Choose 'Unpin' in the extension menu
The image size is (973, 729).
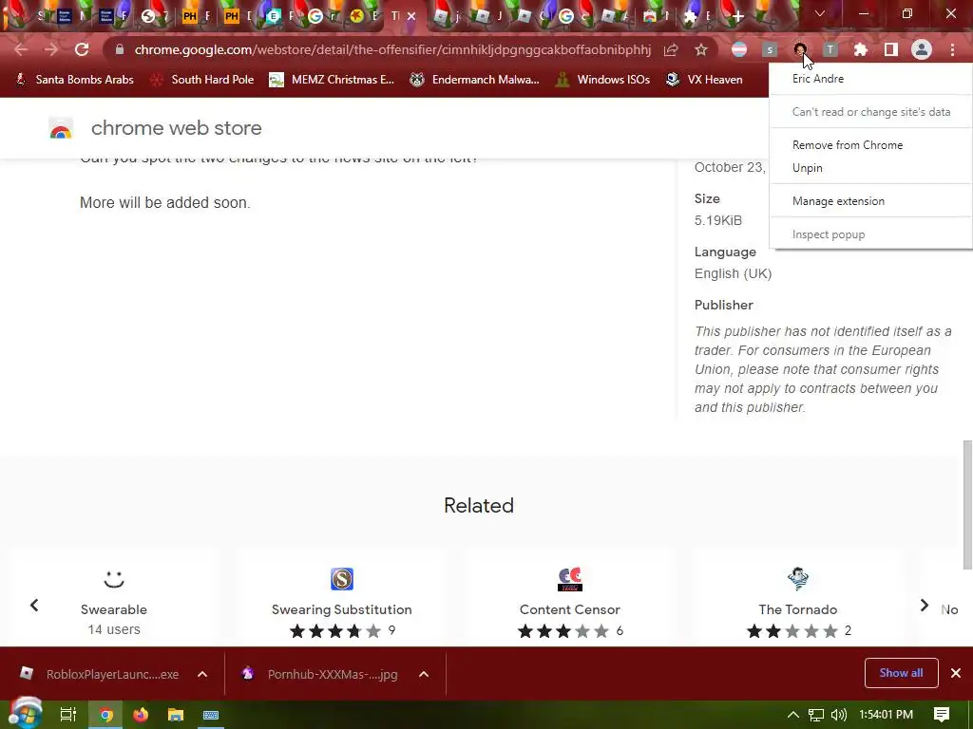point(870,168)
